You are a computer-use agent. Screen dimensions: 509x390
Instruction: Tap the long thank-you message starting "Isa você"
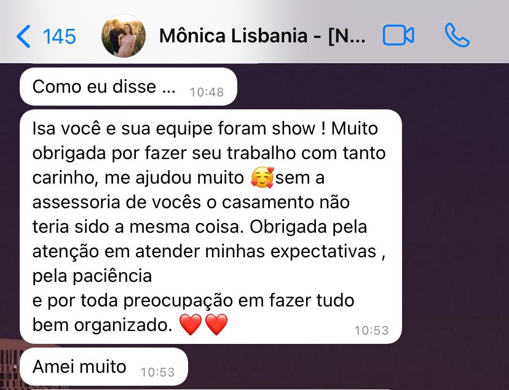click(x=211, y=227)
